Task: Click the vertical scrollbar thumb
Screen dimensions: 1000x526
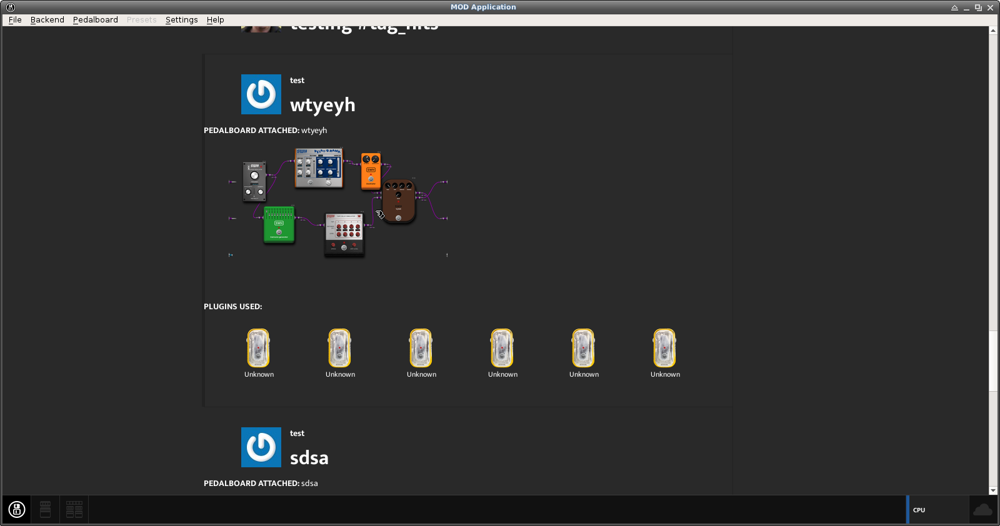Action: point(993,360)
